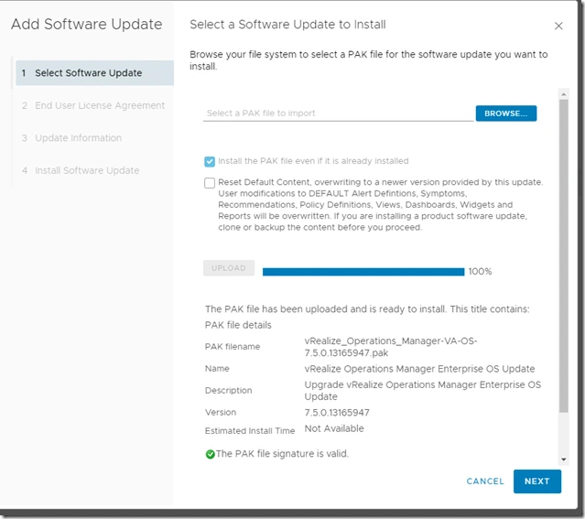This screenshot has height=519, width=585.
Task: Click the 100% upload percentage label
Action: point(480,272)
